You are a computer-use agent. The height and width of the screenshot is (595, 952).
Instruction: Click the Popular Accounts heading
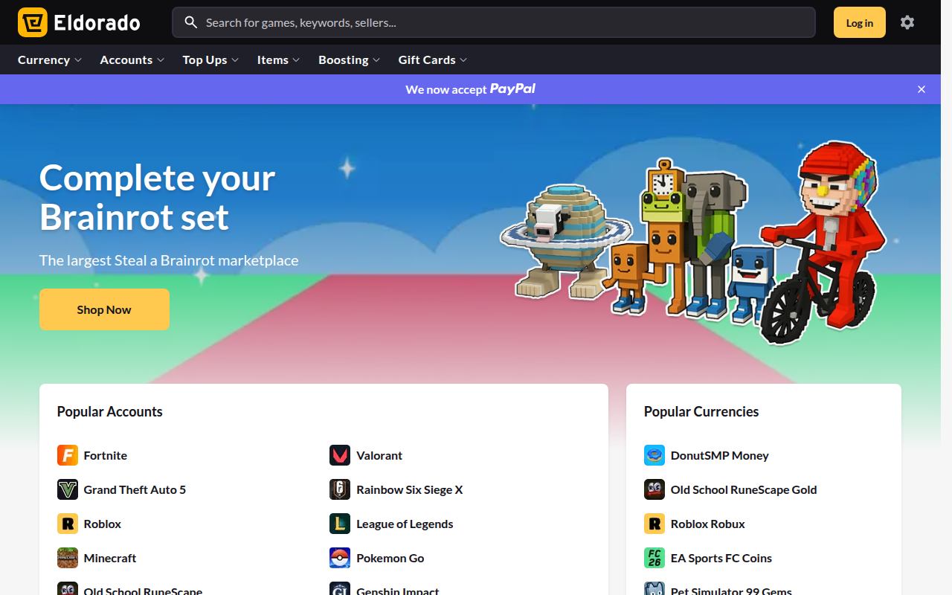(110, 411)
